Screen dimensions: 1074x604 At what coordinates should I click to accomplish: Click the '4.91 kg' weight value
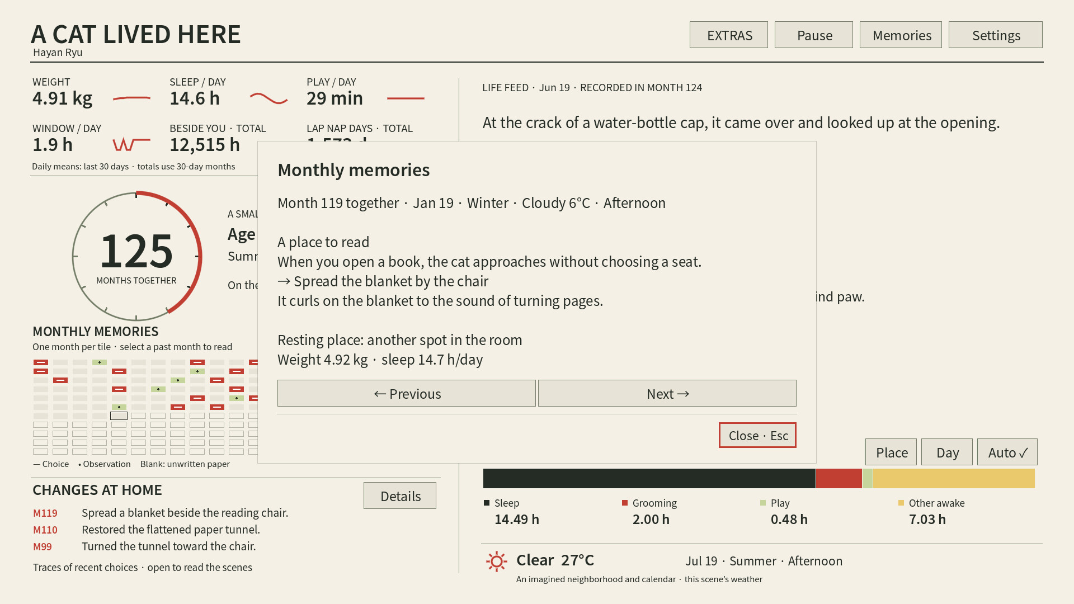[63, 98]
